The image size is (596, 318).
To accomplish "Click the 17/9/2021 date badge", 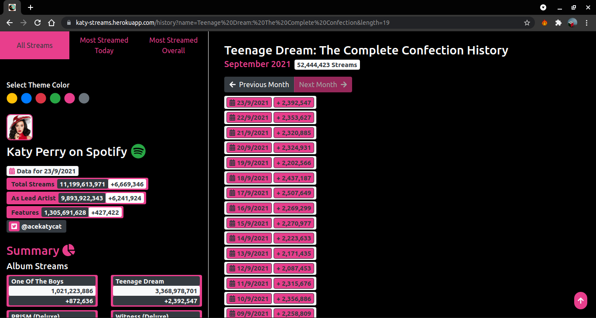I will click(x=249, y=193).
